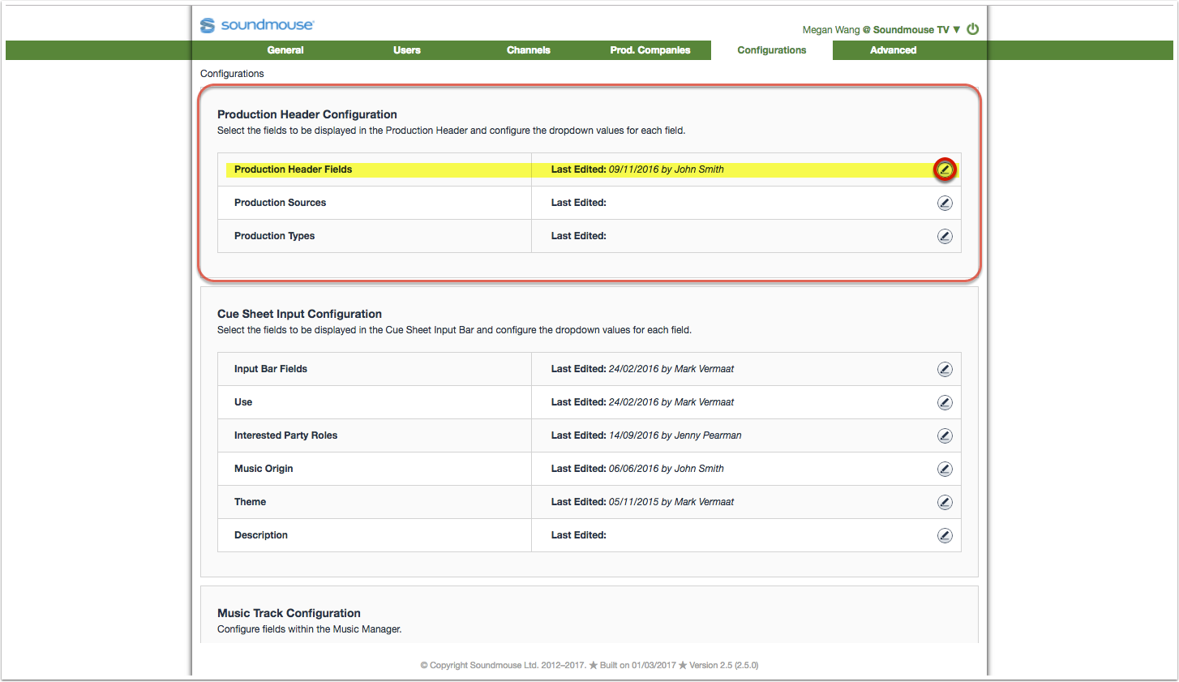Image resolution: width=1179 pixels, height=682 pixels.
Task: Click the Interested Party Roles label
Action: coord(286,435)
